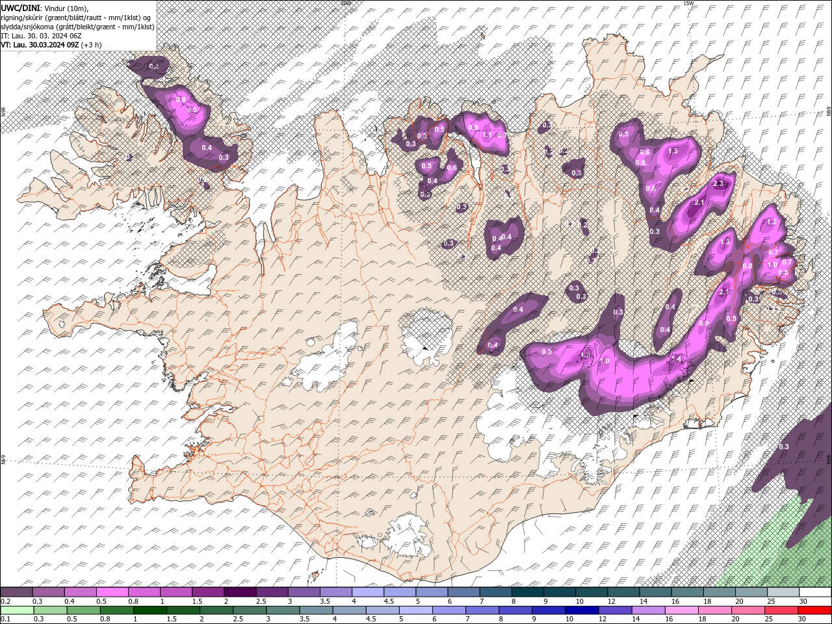Click the 2.3 precipitation value on the map
Screen dimensions: 832x624
coord(718,184)
